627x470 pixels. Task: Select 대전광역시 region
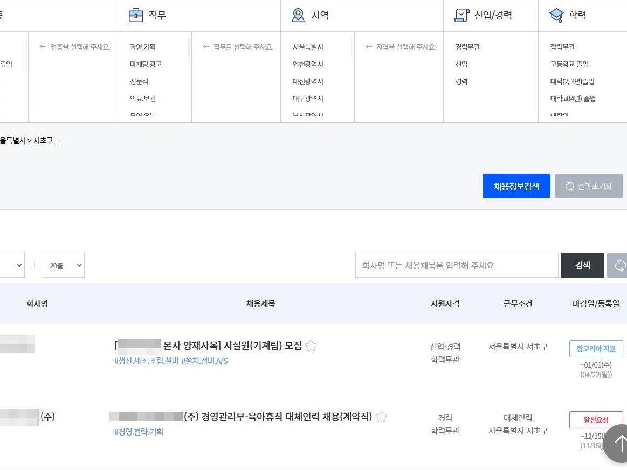(x=308, y=81)
